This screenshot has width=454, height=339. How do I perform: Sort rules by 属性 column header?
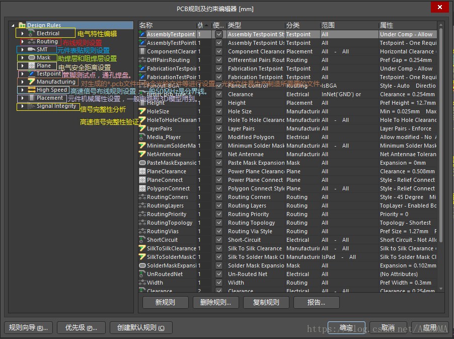408,26
